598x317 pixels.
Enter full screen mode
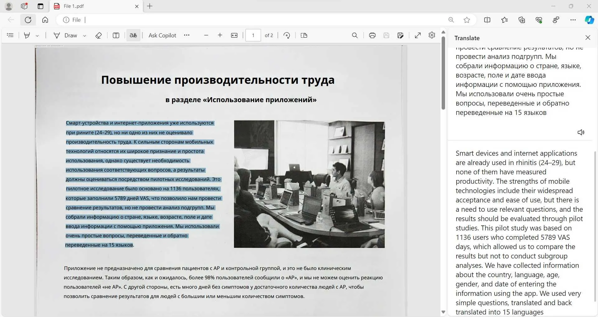pos(418,35)
